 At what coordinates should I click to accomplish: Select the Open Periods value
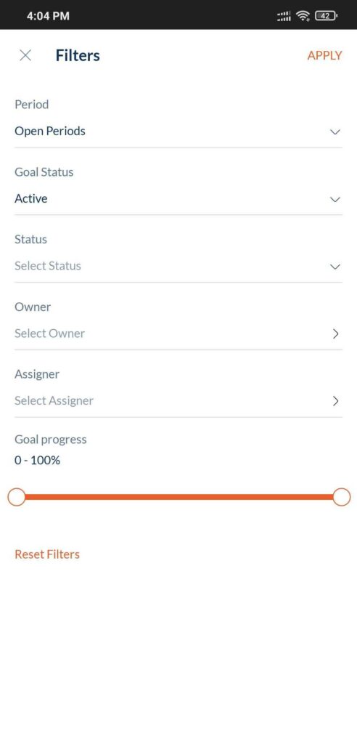click(x=50, y=131)
